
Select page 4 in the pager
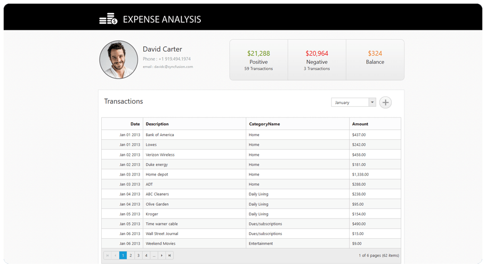(146, 256)
